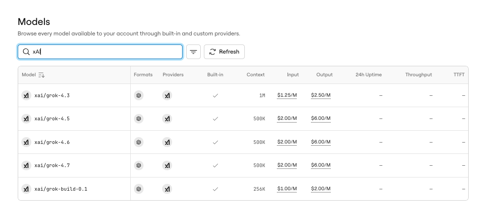Screen dimensions: 480x217
Task: Click xAI logo beside xai/grok-4.3
Action: tap(26, 95)
